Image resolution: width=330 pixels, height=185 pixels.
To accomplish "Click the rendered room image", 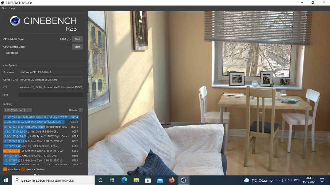I will point(209,93).
